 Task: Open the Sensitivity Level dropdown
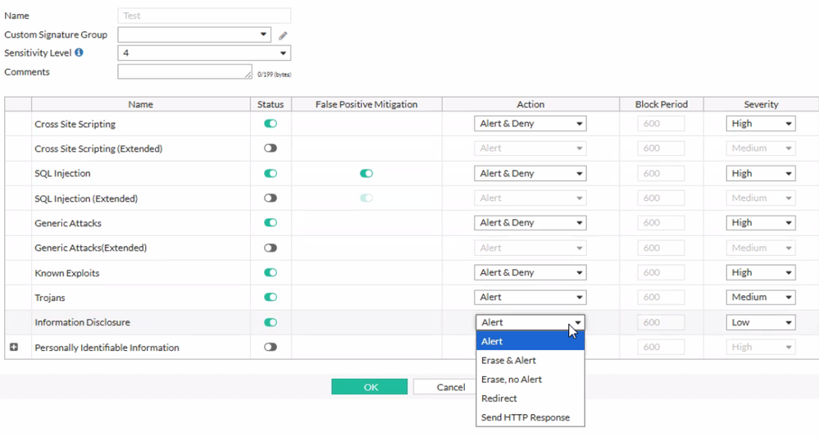[204, 53]
